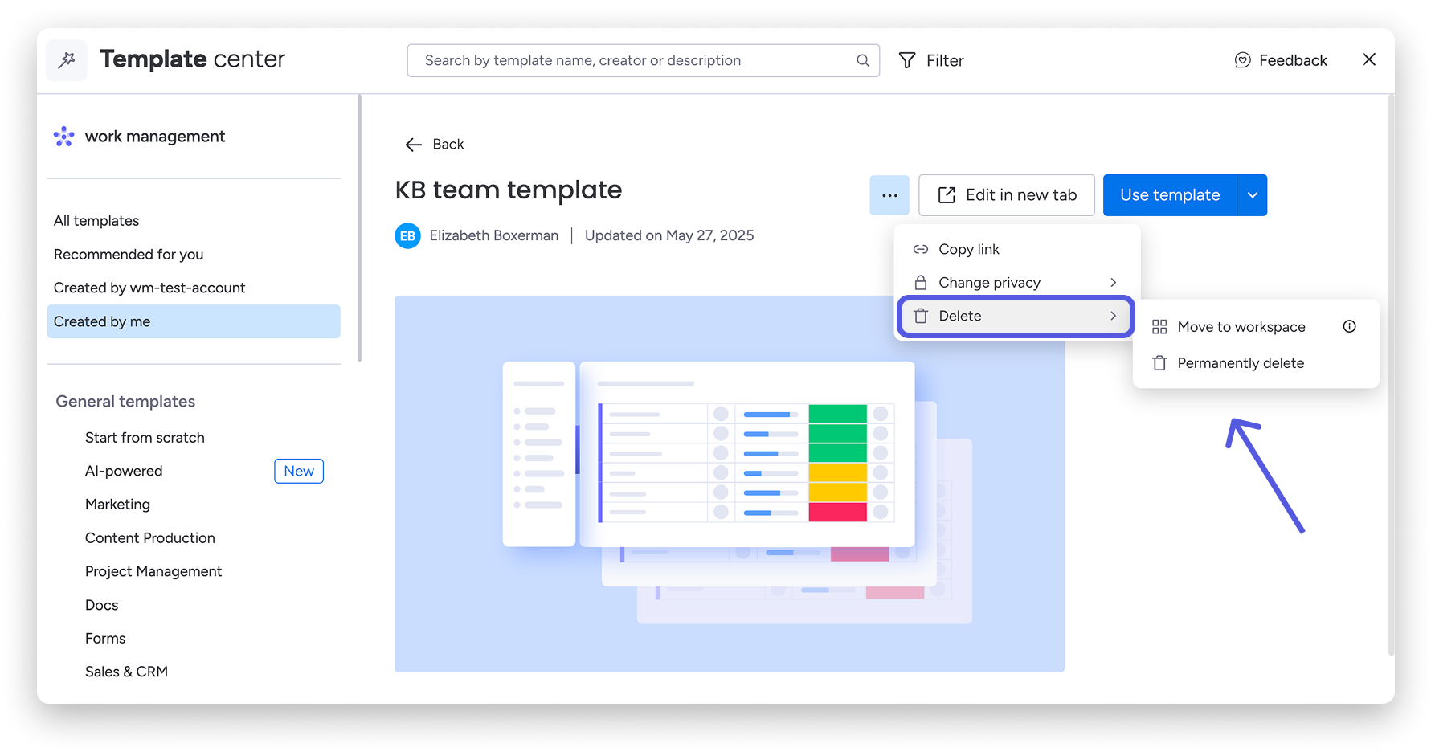Viewport: 1431px width, 756px height.
Task: Click the Elizabeth Boxerman creator name
Action: pyautogui.click(x=494, y=235)
